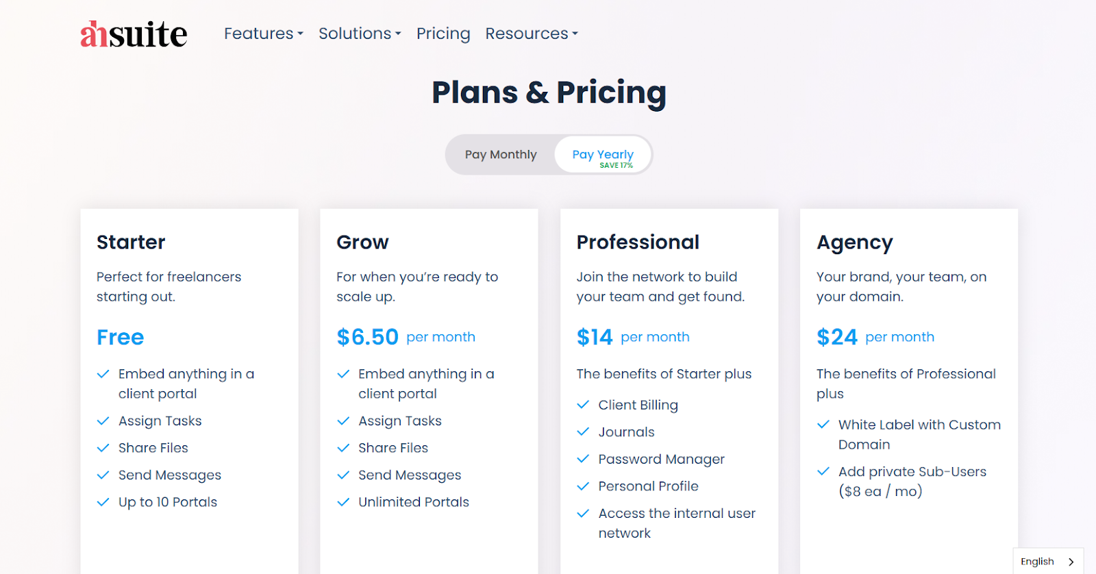Open the Solutions dropdown menu
Screen dimensions: 1096x574
click(360, 34)
